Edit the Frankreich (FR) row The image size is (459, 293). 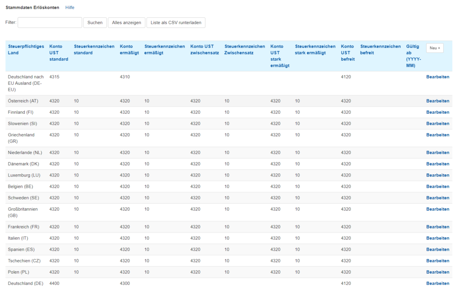[437, 227]
